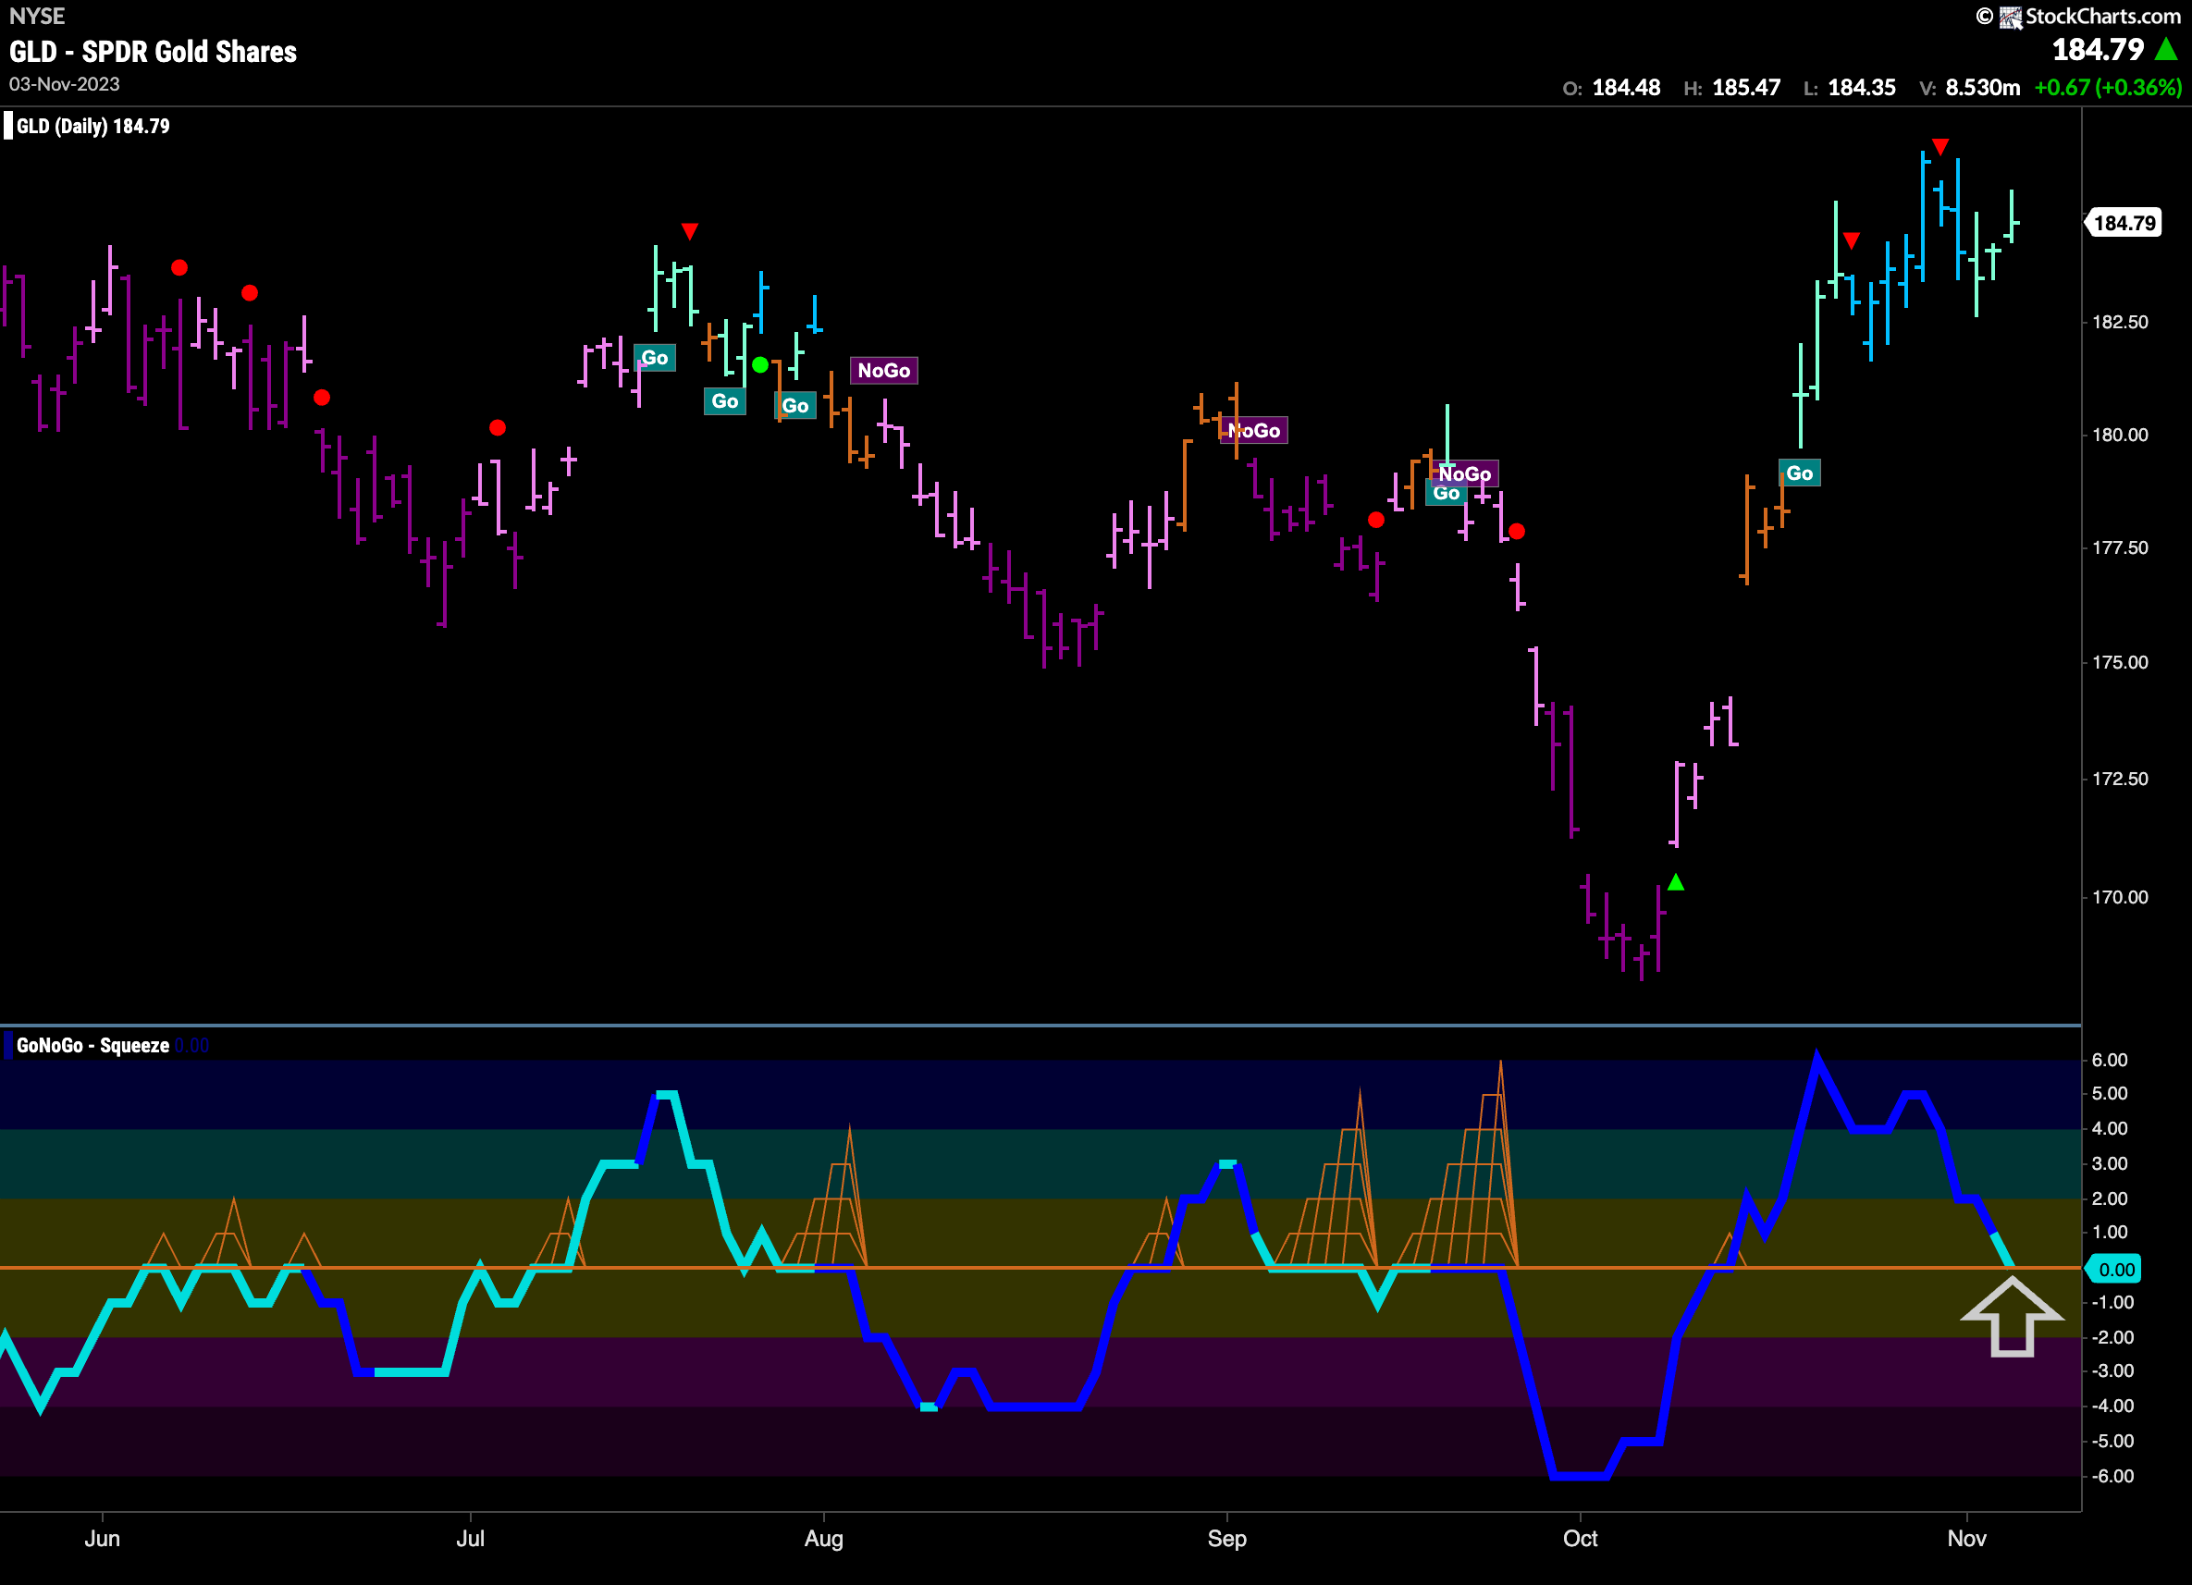Click the NYSE exchange label
The width and height of the screenshot is (2192, 1585).
pos(37,17)
